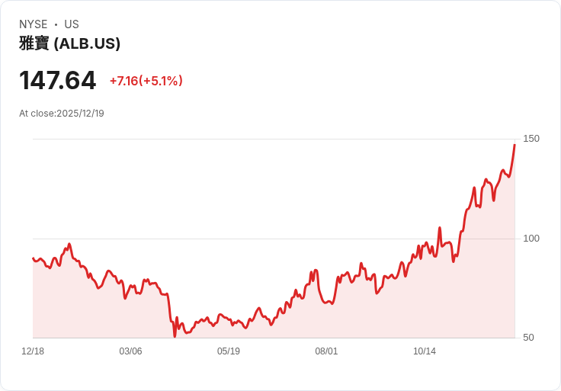Select the 147.64 closing price
Image resolution: width=561 pixels, height=391 pixels.
pos(58,81)
